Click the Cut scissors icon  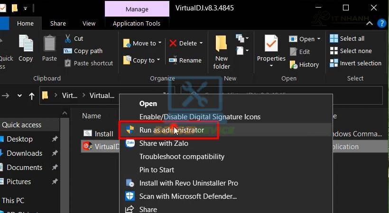coord(68,38)
